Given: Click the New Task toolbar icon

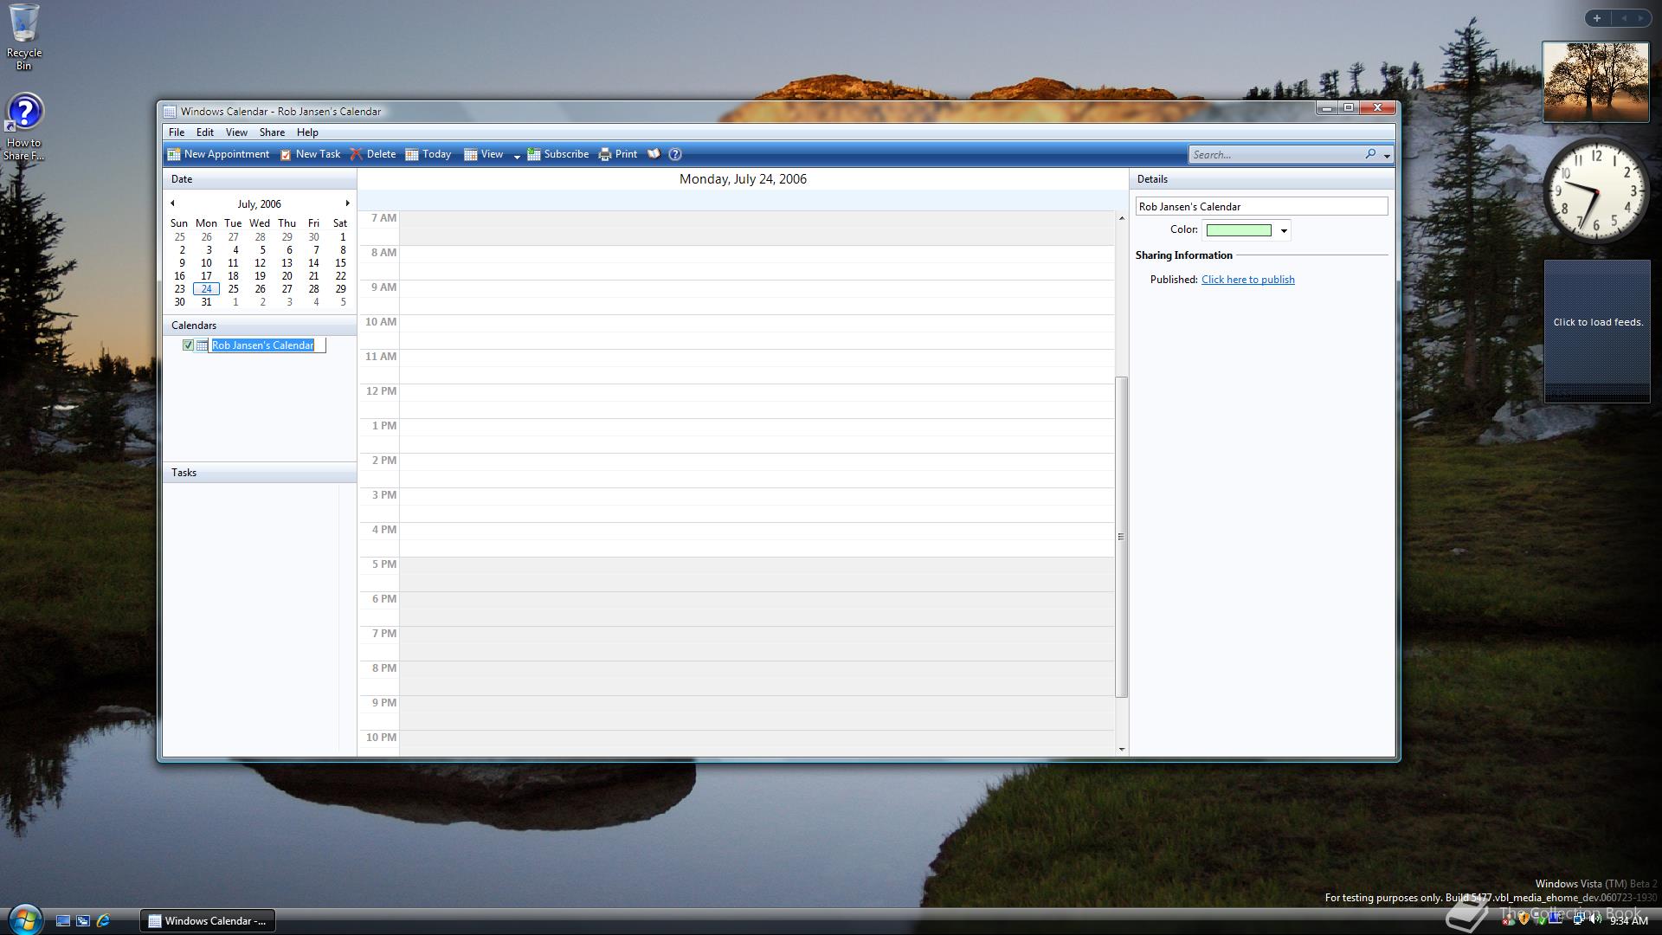Looking at the screenshot, I should click(286, 154).
